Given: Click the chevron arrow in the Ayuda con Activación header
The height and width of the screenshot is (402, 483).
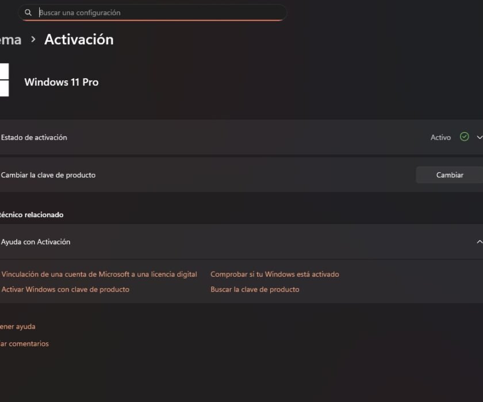Looking at the screenshot, I should (x=480, y=241).
